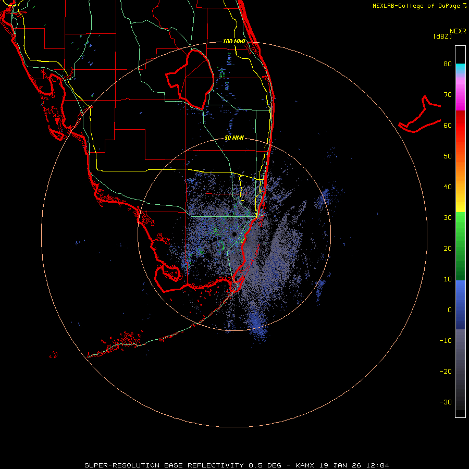
Task: Click the 100 NMI range ring label
Action: click(x=234, y=41)
